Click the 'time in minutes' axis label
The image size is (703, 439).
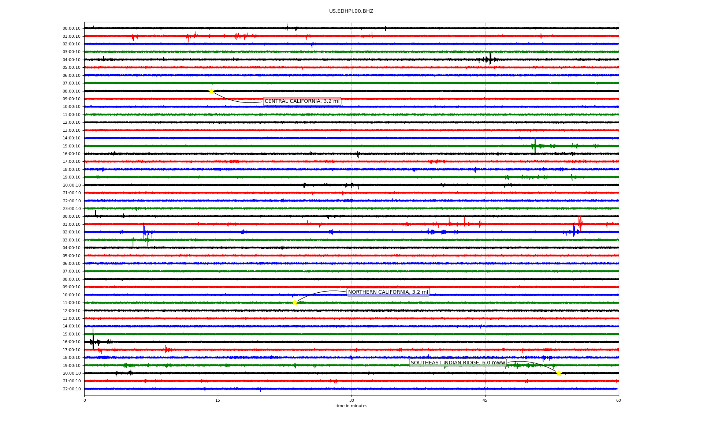351,406
